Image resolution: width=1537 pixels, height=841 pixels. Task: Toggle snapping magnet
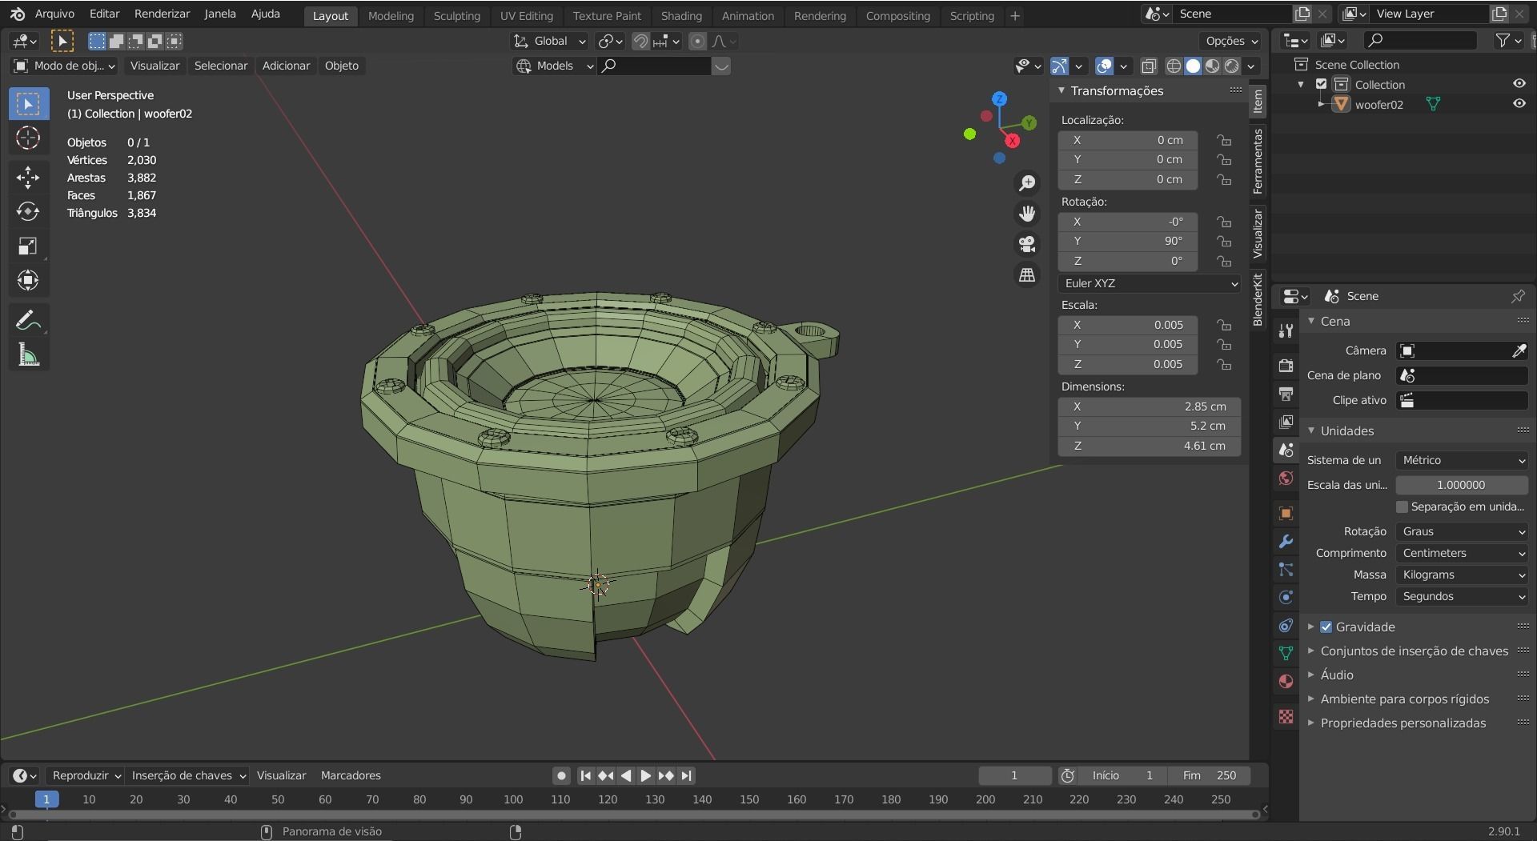[640, 42]
